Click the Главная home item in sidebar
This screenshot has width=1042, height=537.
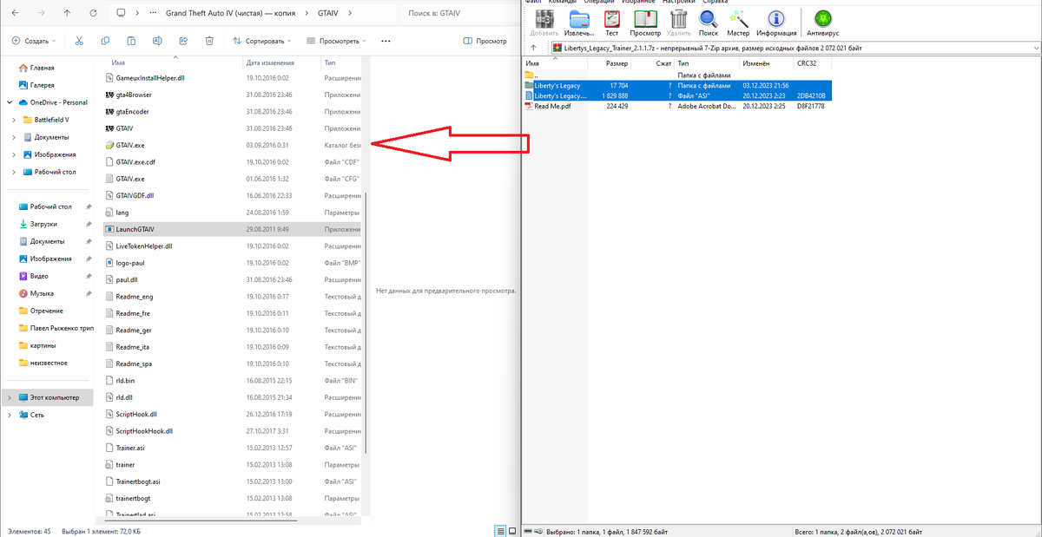42,68
